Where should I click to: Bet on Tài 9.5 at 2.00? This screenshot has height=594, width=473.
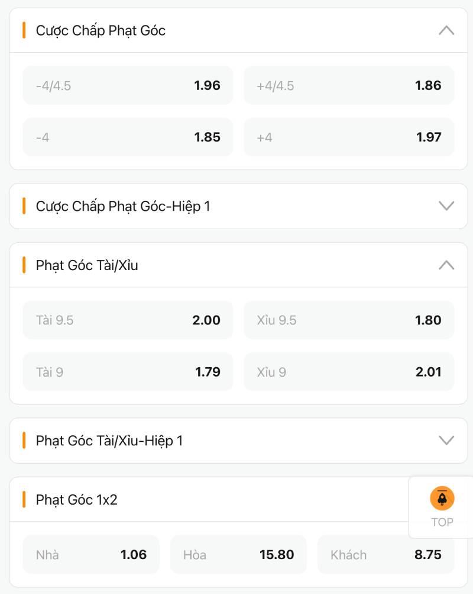click(x=128, y=320)
